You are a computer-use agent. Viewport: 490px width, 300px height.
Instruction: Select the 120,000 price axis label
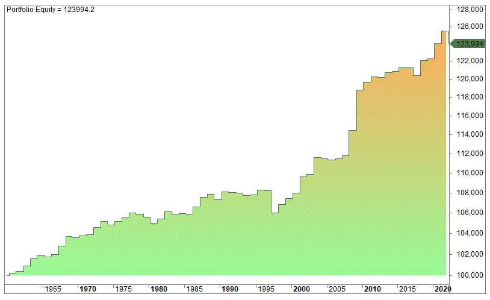coord(470,79)
